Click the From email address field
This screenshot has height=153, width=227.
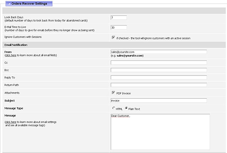point(159,52)
